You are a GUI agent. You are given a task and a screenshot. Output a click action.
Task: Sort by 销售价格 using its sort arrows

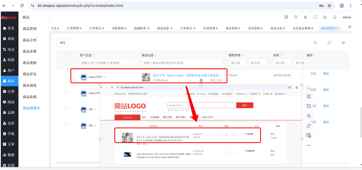point(243,55)
